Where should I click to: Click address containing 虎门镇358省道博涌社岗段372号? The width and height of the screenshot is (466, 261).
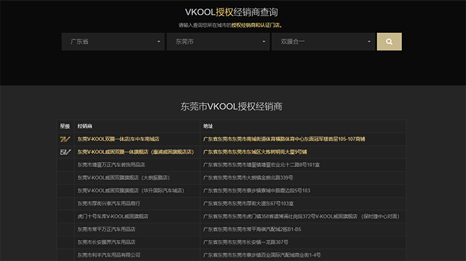(301, 216)
